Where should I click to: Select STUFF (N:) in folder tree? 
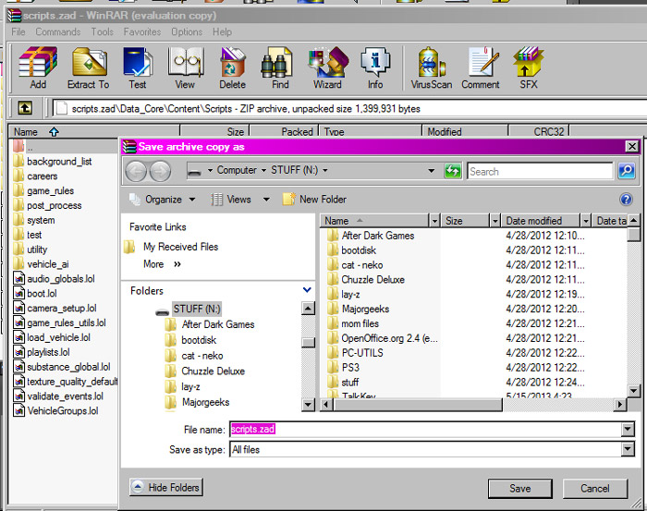(x=196, y=309)
